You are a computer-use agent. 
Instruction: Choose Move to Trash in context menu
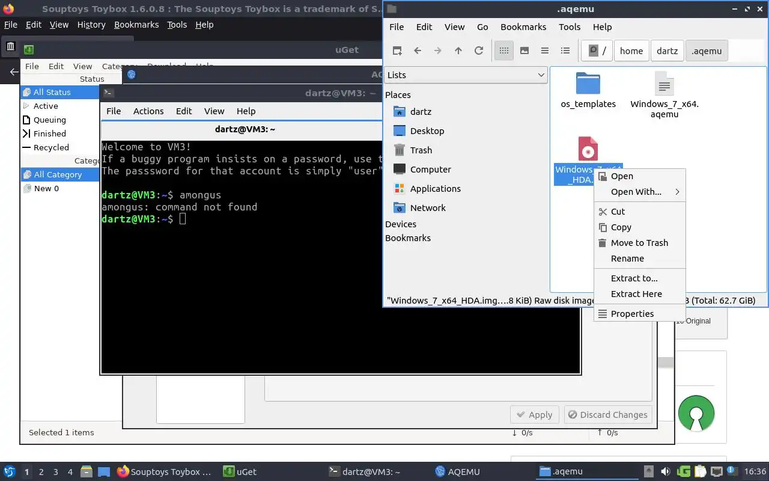coord(640,243)
